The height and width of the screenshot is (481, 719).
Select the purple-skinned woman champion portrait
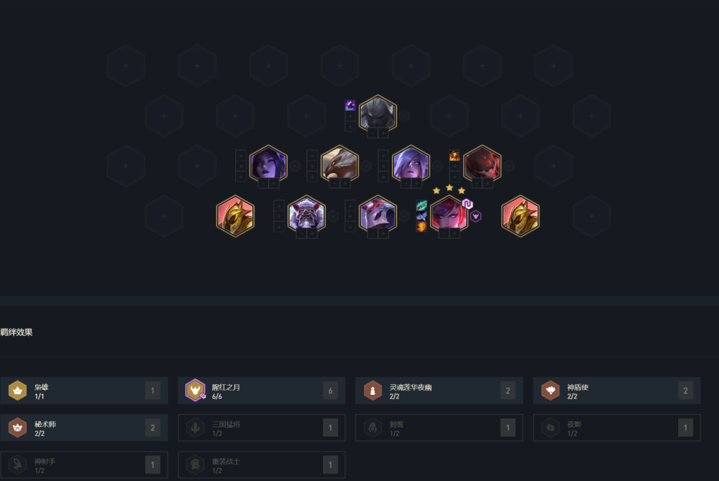268,165
